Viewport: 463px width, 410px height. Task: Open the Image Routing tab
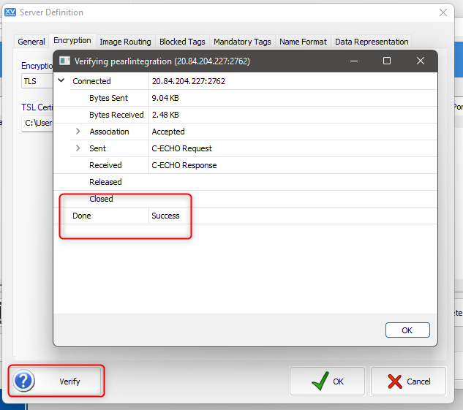[x=125, y=42]
